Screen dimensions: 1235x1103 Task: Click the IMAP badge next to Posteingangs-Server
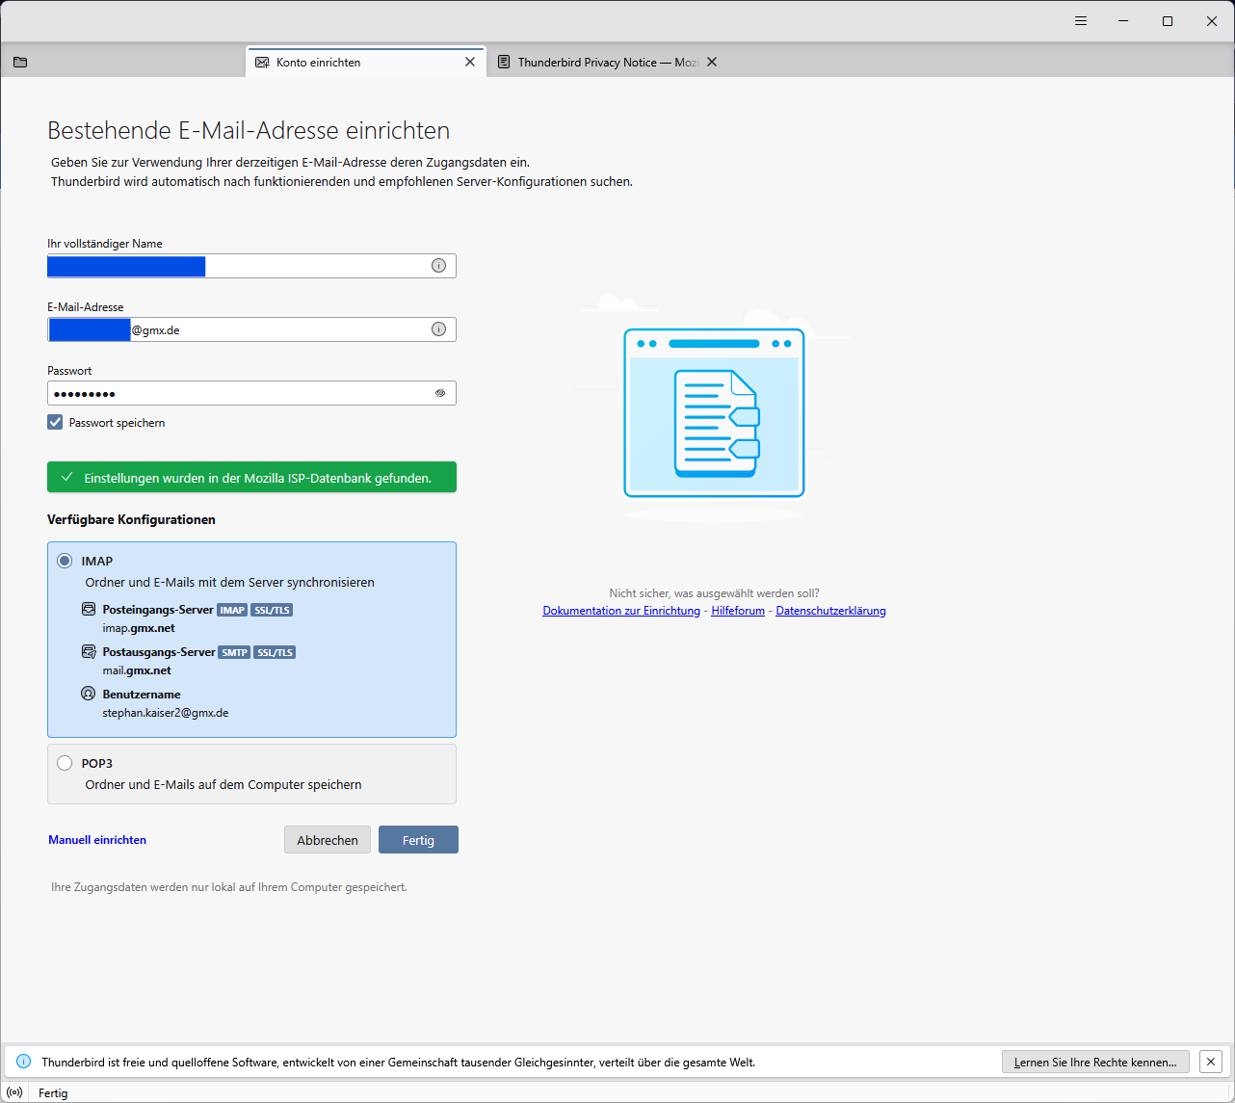(x=232, y=610)
